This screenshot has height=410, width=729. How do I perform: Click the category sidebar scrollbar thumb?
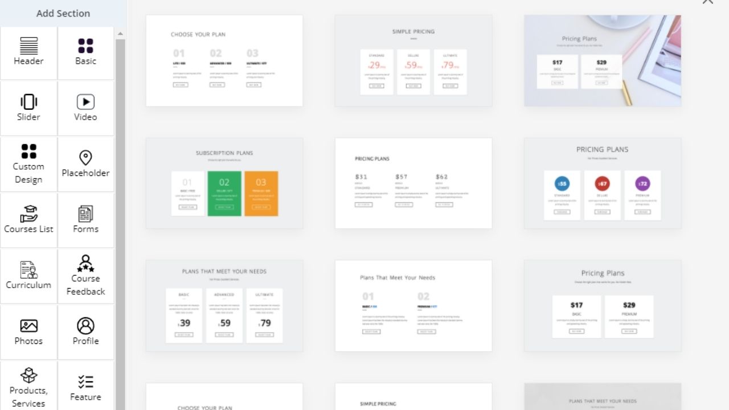click(120, 225)
